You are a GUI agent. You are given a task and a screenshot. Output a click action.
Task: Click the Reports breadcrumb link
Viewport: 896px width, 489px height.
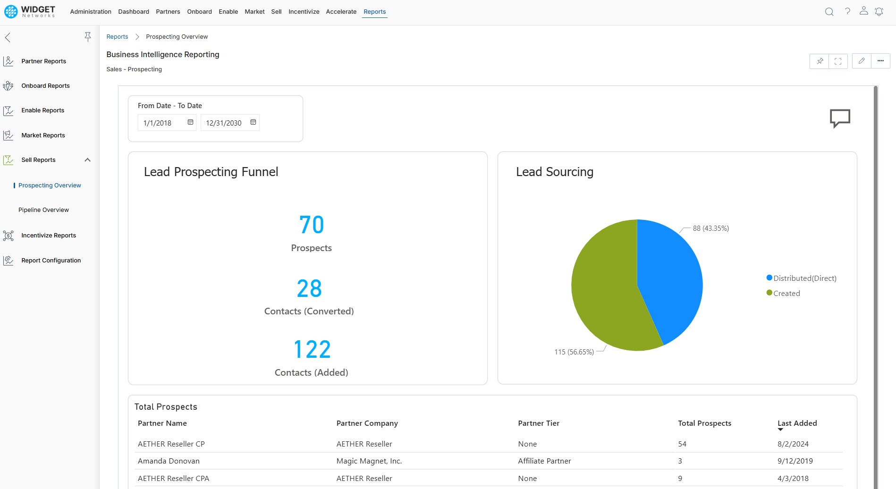[x=117, y=37]
